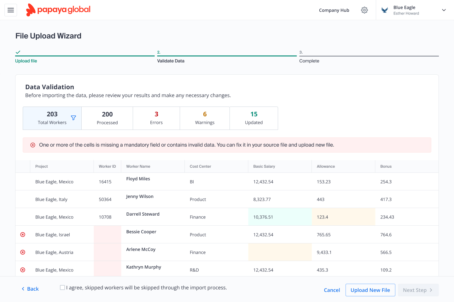The height and width of the screenshot is (302, 454).
Task: Click the error icon beside Bessie Cooper's row
Action: pos(22,234)
